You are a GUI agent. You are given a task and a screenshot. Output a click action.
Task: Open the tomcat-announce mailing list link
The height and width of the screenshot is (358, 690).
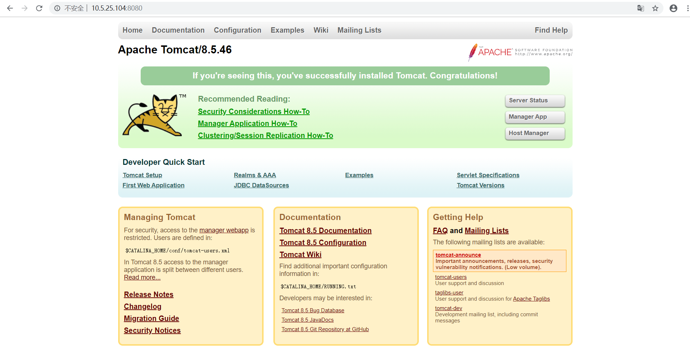pos(458,255)
